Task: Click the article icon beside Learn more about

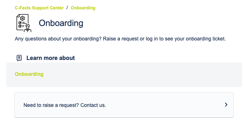Action: 19,58
